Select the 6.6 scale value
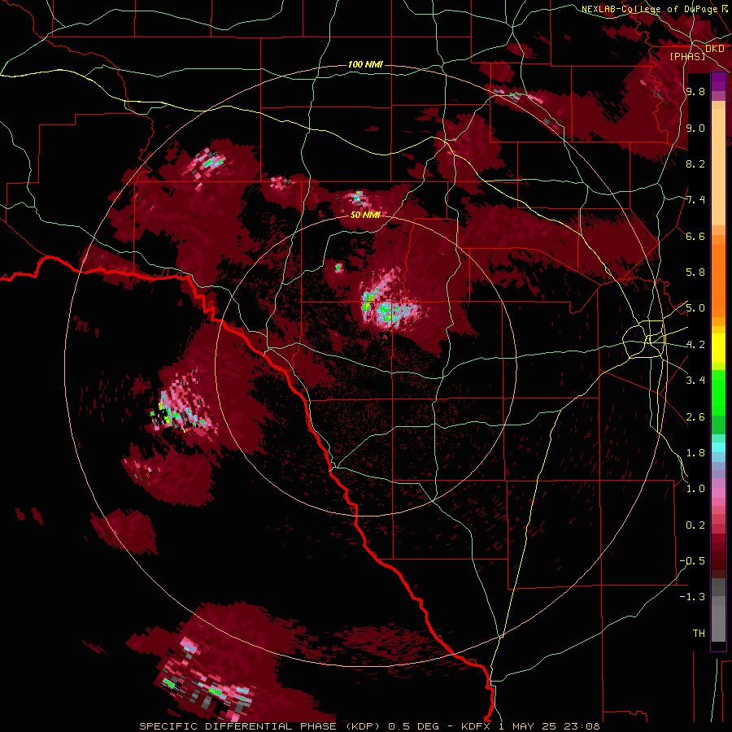 pos(695,236)
